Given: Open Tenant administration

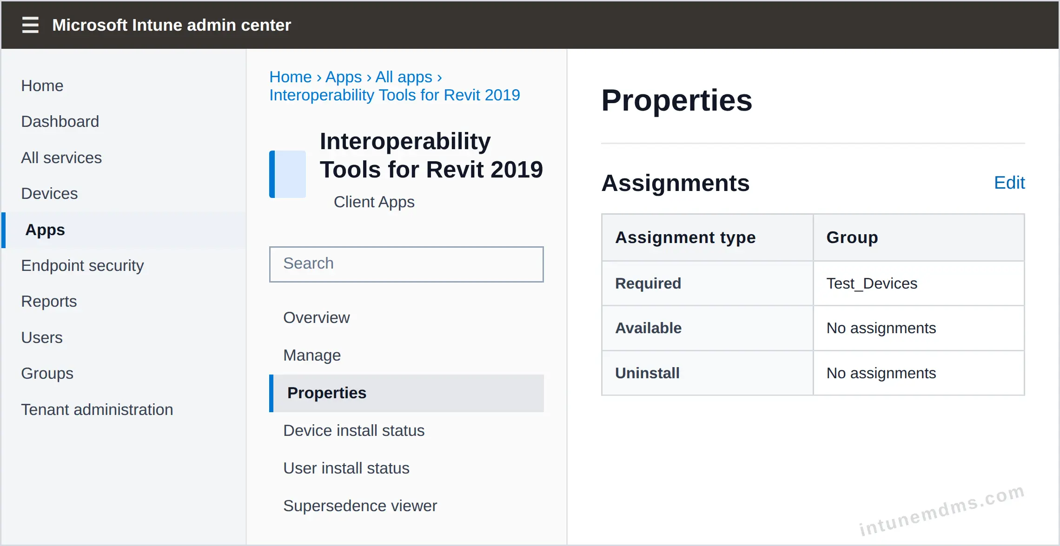Looking at the screenshot, I should tap(97, 409).
